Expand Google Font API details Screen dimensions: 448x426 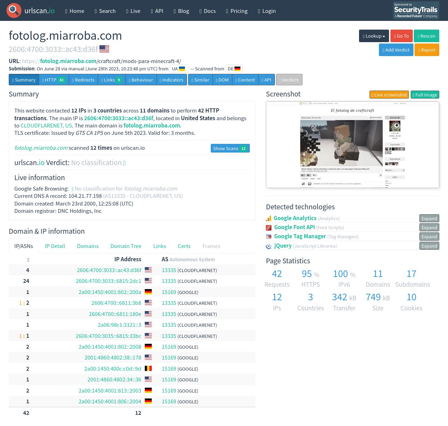pyautogui.click(x=429, y=227)
